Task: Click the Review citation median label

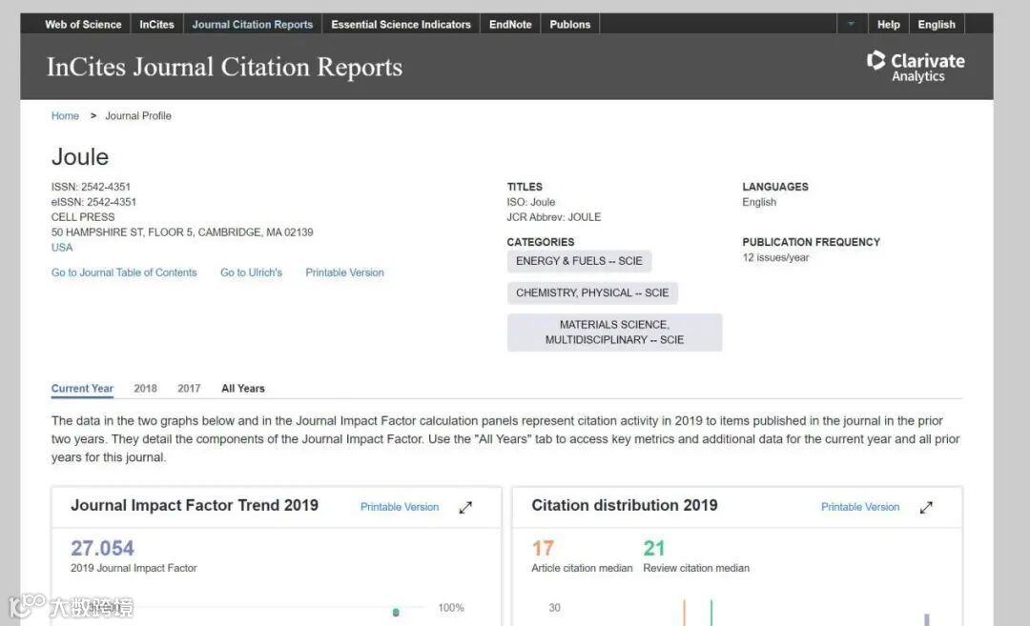Action: pyautogui.click(x=696, y=568)
